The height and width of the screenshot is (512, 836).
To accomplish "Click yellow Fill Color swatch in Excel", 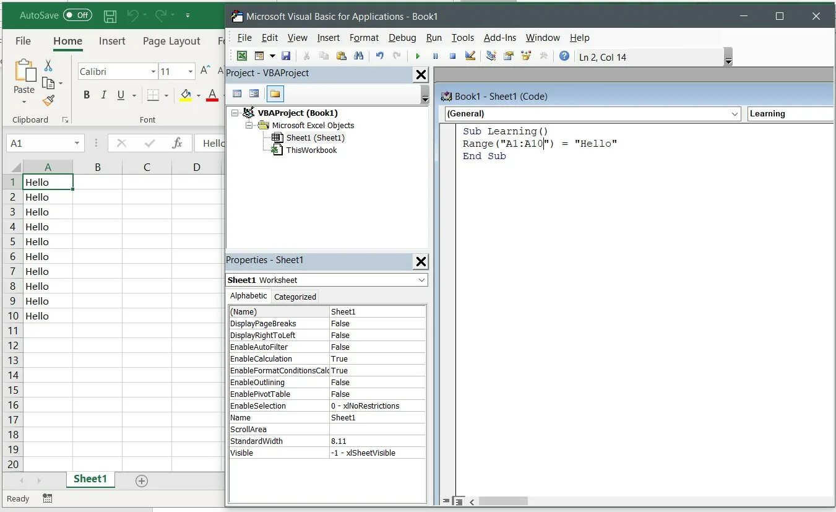I will click(x=186, y=95).
